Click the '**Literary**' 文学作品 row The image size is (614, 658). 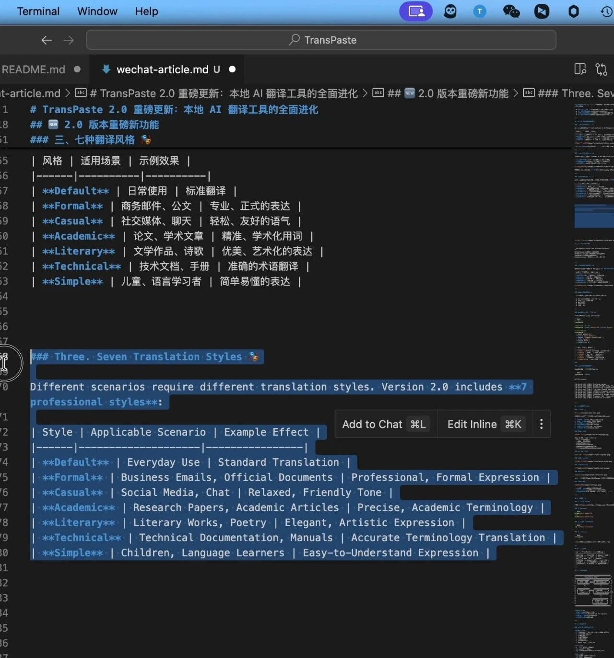177,251
